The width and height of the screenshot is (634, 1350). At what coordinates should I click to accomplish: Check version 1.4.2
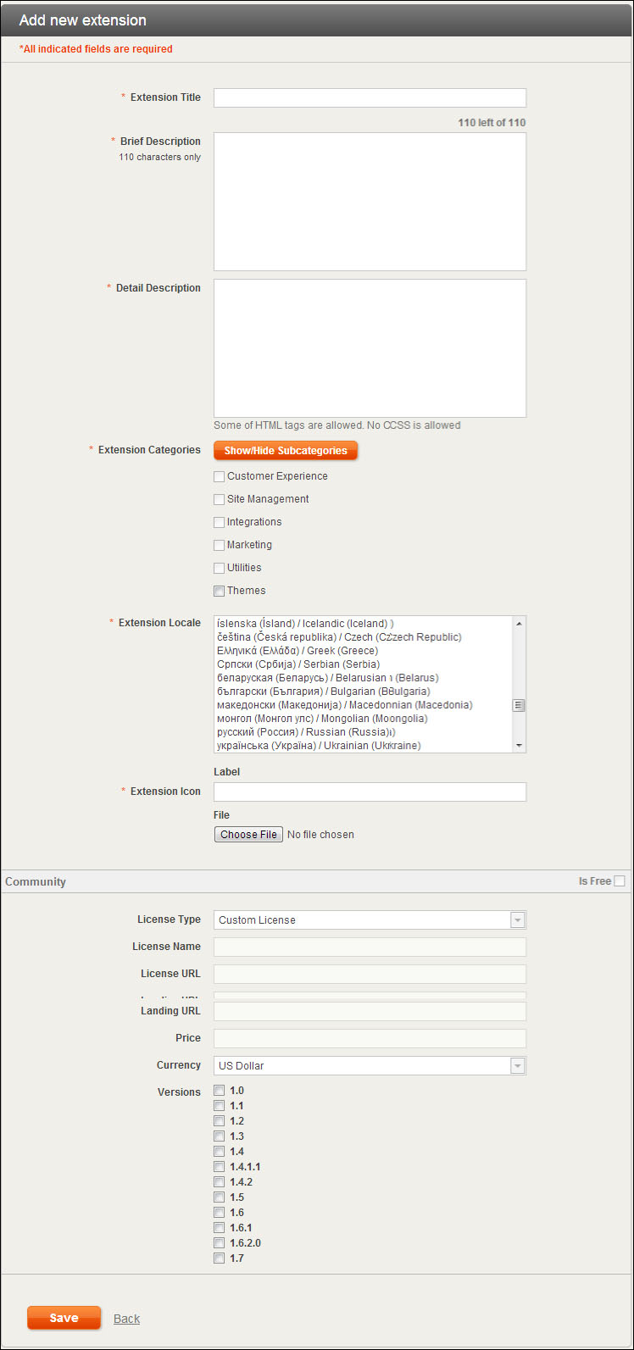[220, 1182]
